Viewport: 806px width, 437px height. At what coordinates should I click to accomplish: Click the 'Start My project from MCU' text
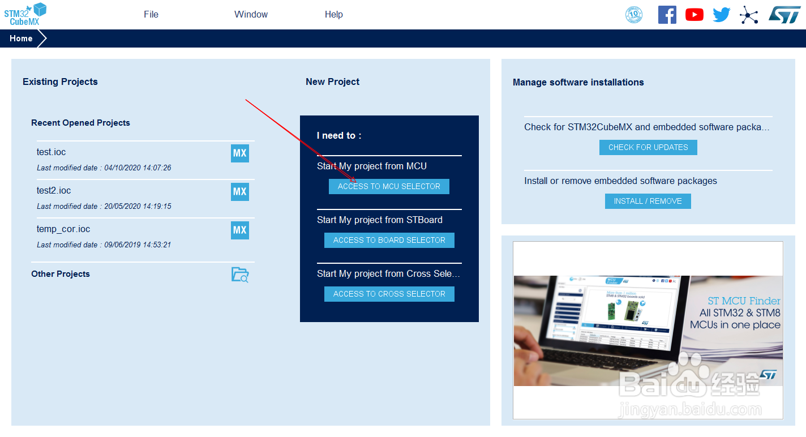372,166
